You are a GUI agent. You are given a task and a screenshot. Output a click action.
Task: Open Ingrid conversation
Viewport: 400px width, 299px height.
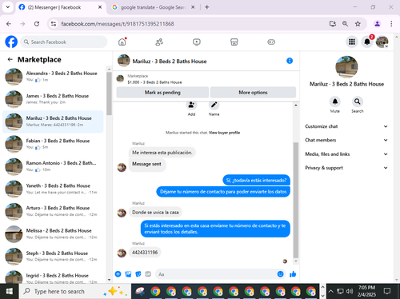[x=53, y=277]
